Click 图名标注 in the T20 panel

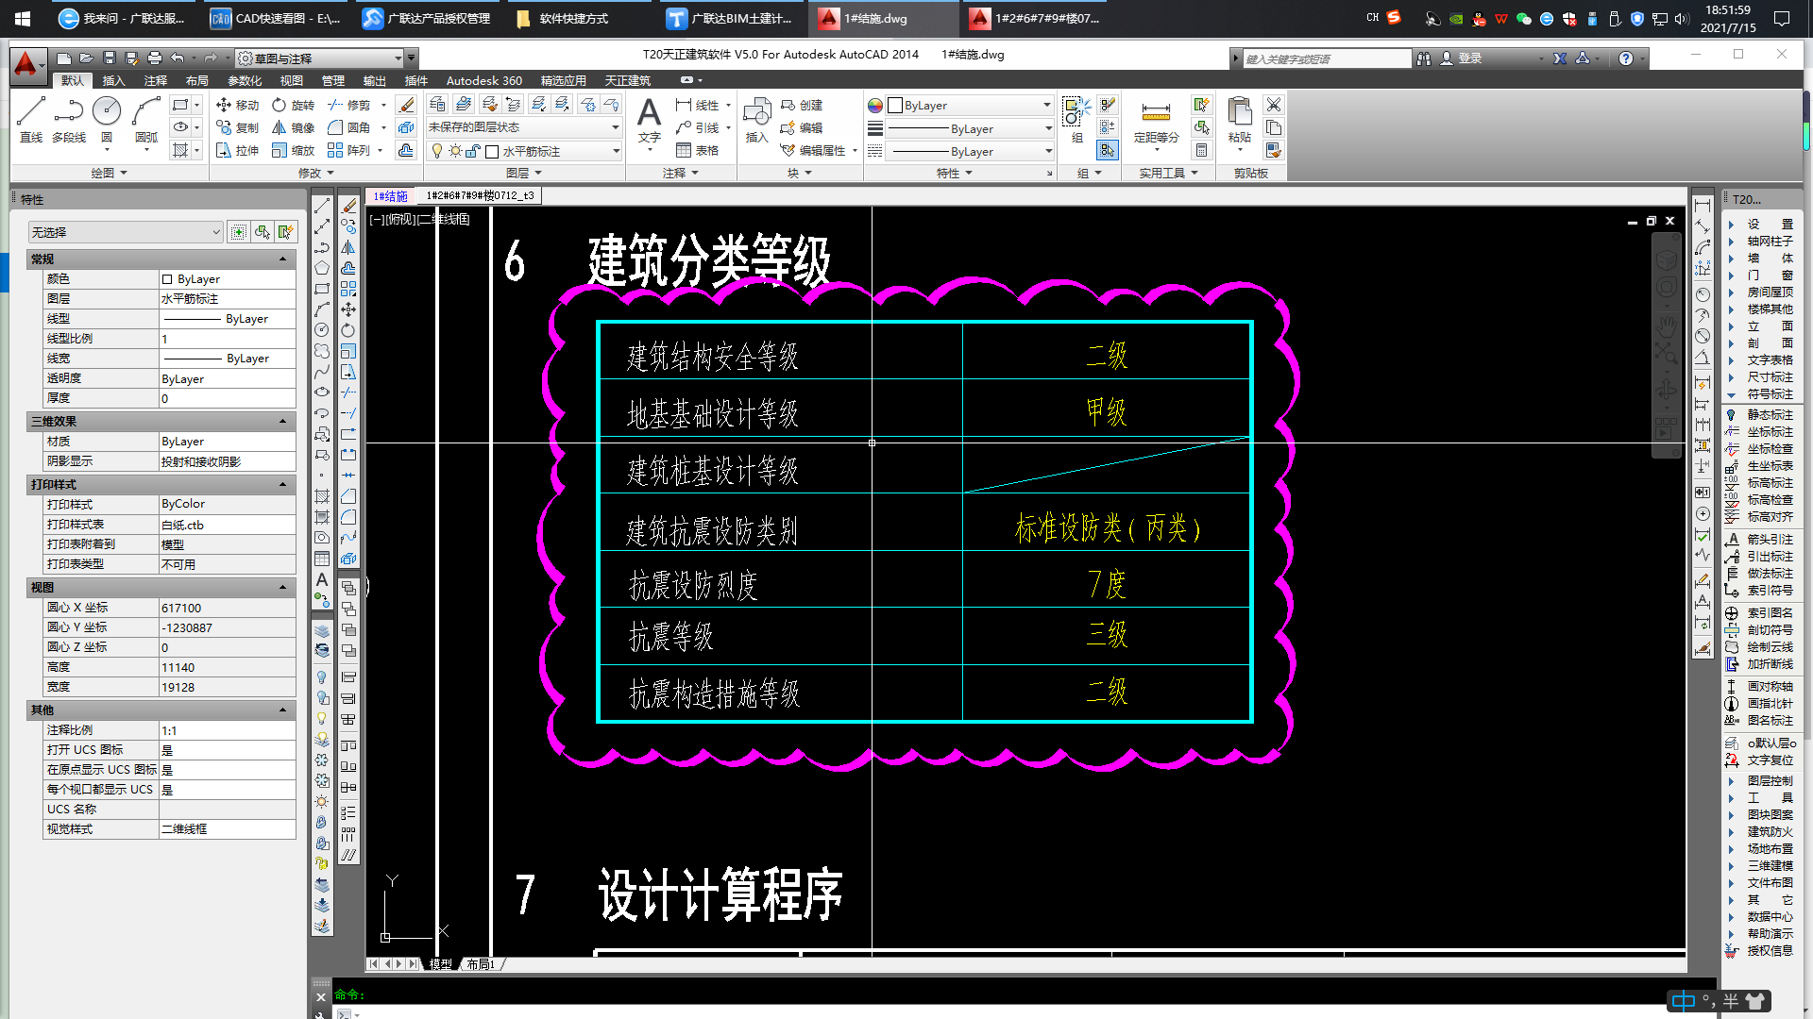[x=1760, y=721]
